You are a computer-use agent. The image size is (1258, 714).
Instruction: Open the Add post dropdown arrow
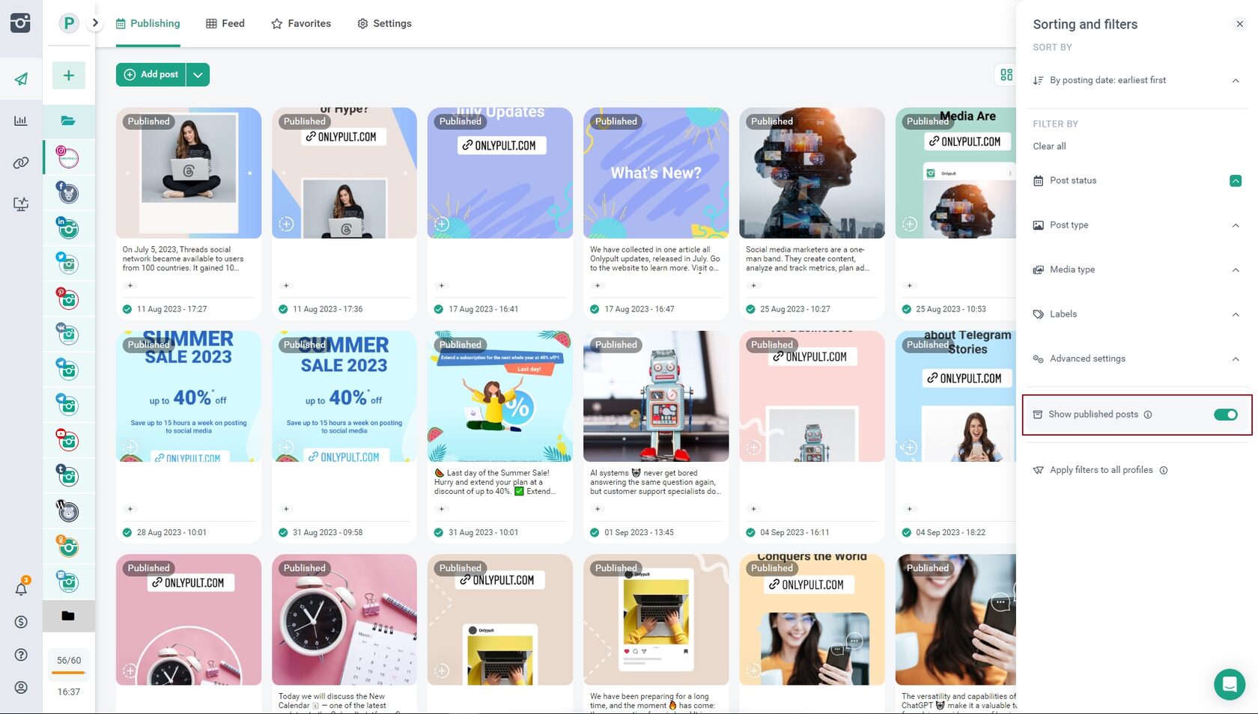point(198,75)
